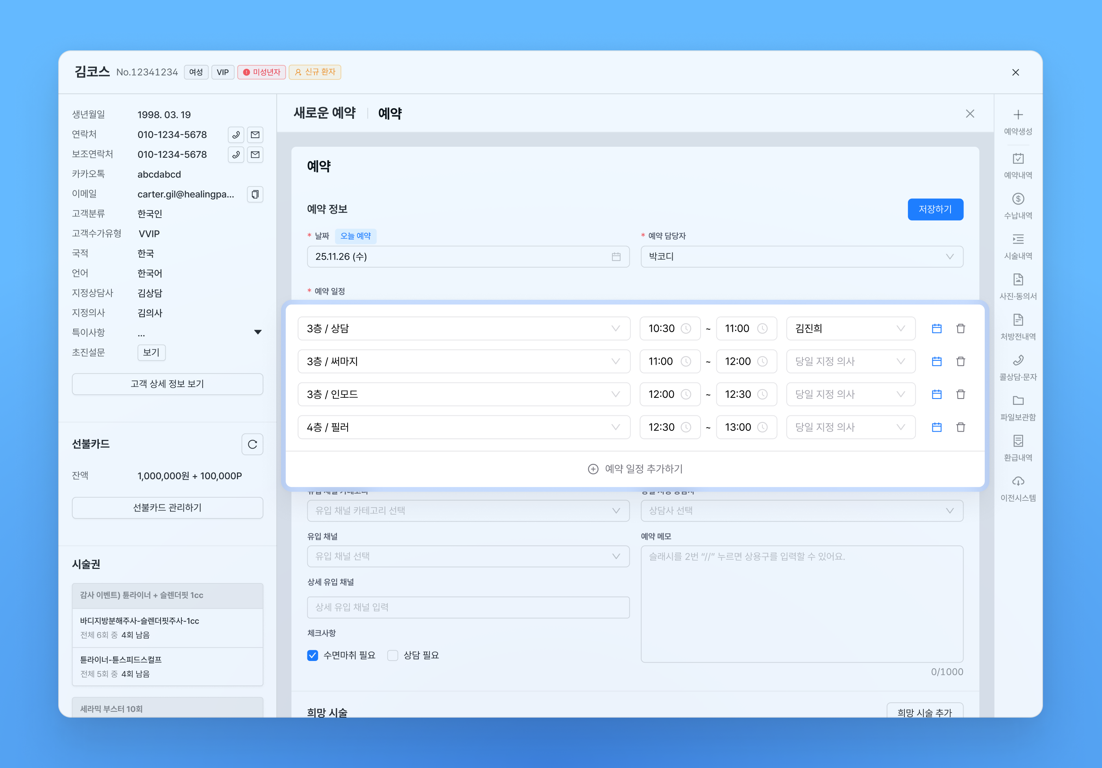Image resolution: width=1102 pixels, height=768 pixels.
Task: Uncheck 수면마취 필요 checkbox
Action: pos(312,655)
